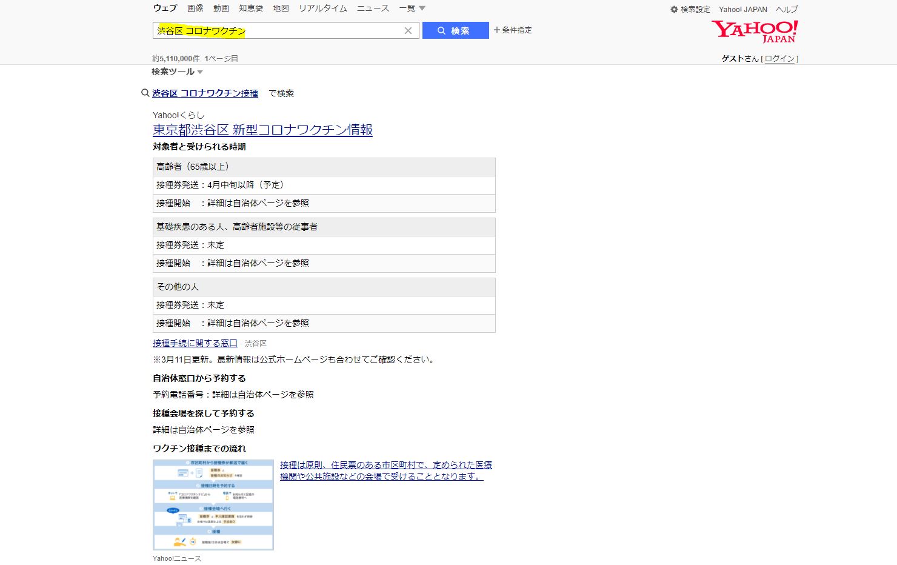Click 自治体窓口から予約する heading

click(199, 378)
